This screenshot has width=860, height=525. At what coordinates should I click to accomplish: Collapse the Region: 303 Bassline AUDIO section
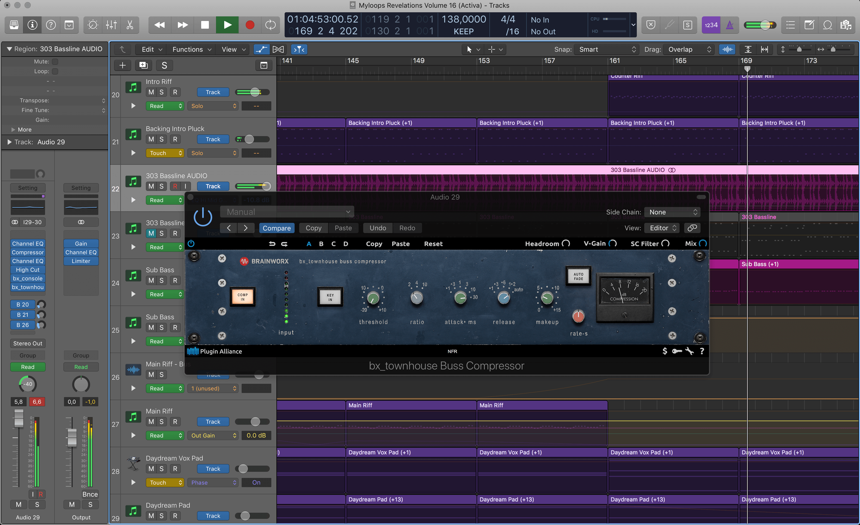tap(9, 49)
